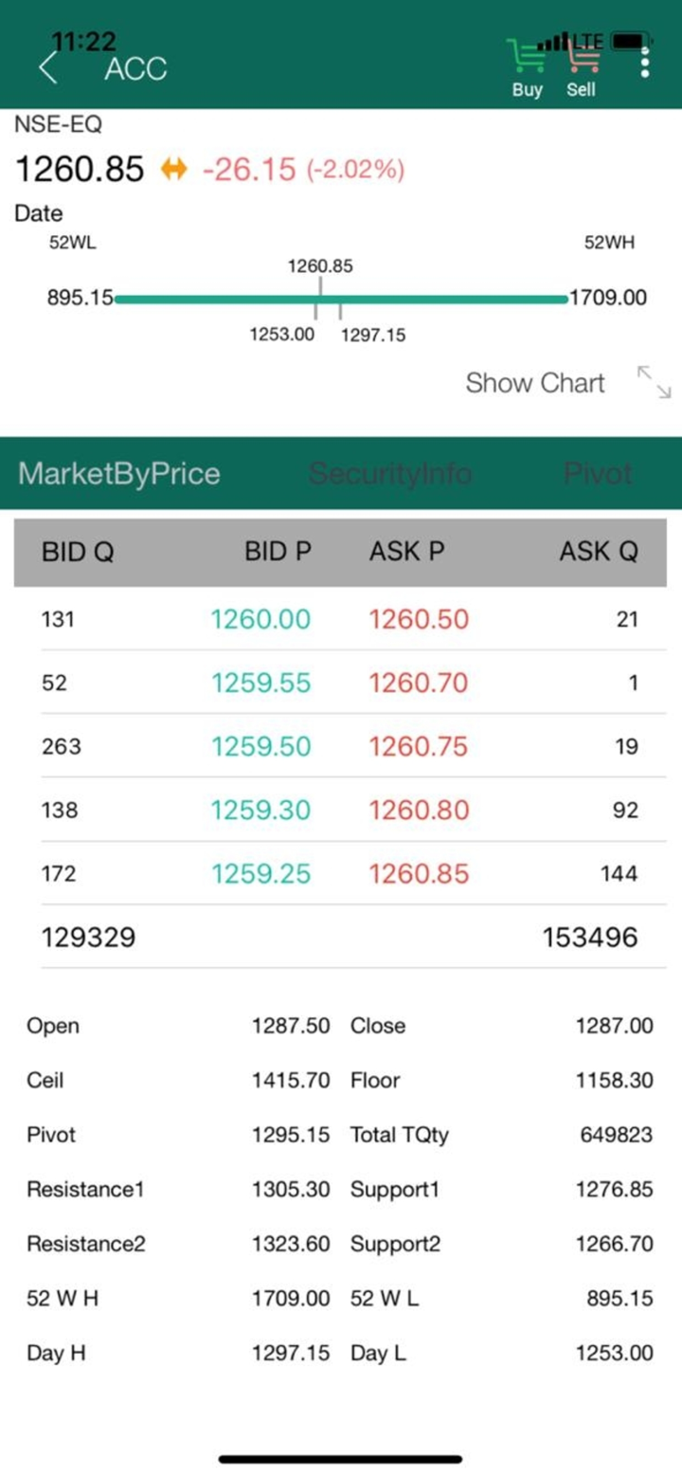Expand chart with the fullscreen arrows icon
This screenshot has height=1477, width=682.
(654, 381)
